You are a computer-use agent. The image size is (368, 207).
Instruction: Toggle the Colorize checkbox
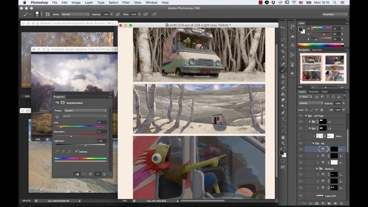coord(76,151)
